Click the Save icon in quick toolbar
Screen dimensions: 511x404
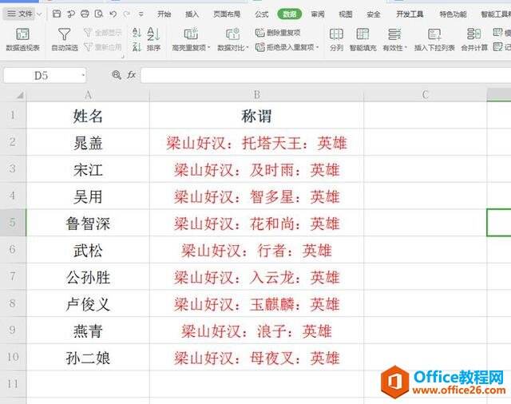57,14
